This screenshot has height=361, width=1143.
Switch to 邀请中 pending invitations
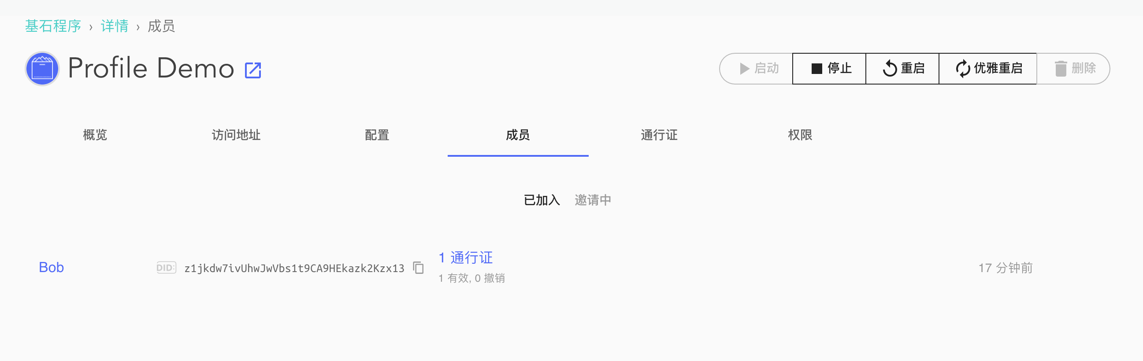(593, 200)
